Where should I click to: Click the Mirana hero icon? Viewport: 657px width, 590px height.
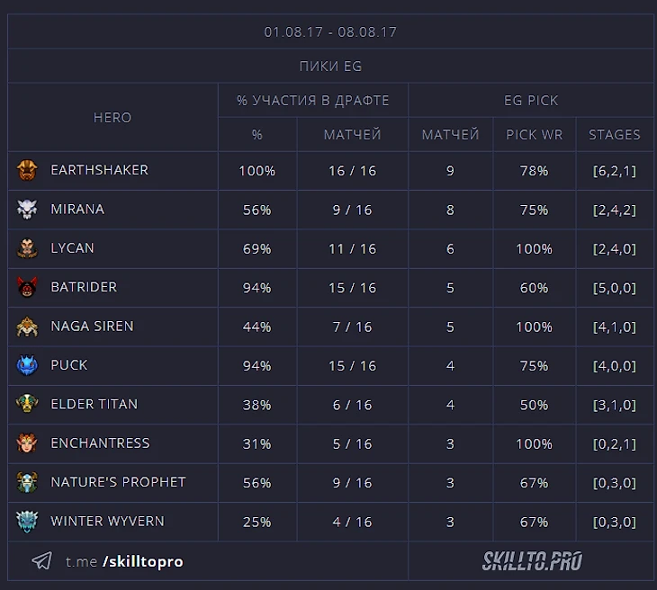point(27,210)
